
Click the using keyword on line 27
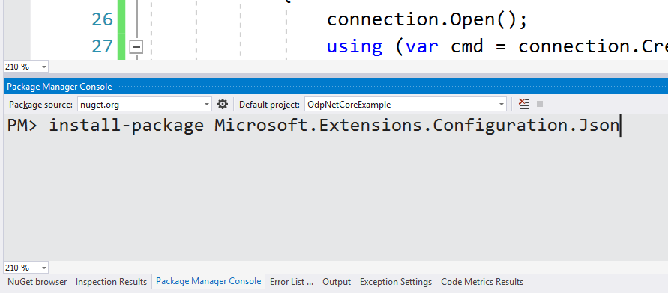355,46
